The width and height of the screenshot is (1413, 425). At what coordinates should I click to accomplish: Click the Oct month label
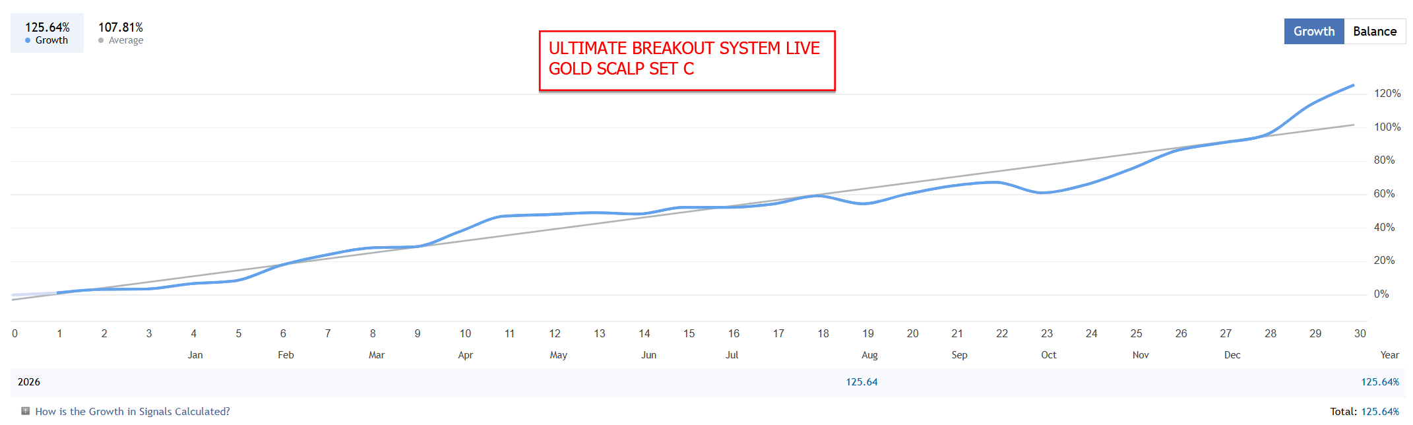tap(1049, 355)
